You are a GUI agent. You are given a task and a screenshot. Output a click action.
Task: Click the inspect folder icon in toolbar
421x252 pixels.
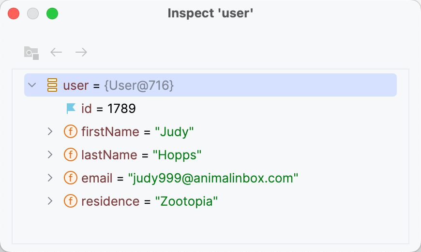(x=31, y=52)
